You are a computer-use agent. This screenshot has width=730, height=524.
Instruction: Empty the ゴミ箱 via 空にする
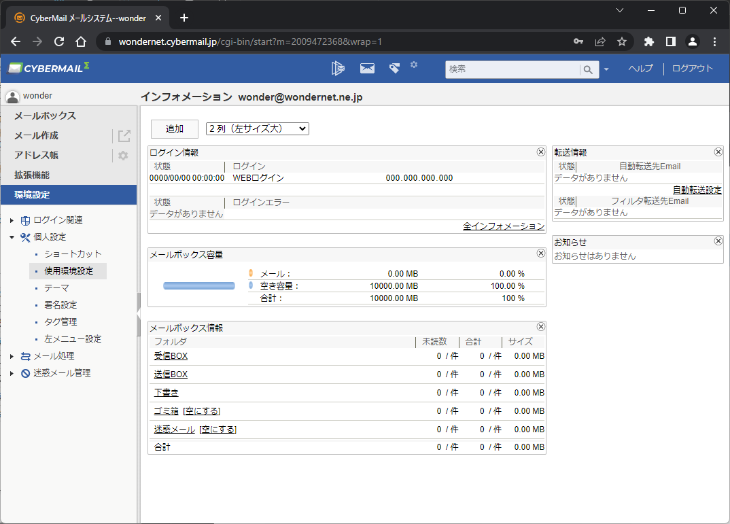point(202,411)
